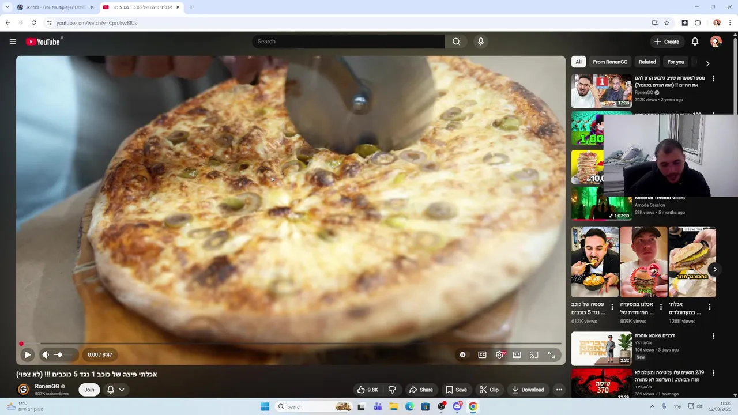
Task: Go back in browser history
Action: (x=7, y=23)
